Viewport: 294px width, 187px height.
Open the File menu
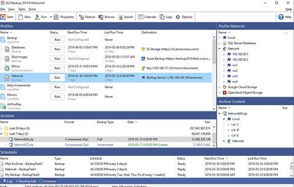(2, 9)
